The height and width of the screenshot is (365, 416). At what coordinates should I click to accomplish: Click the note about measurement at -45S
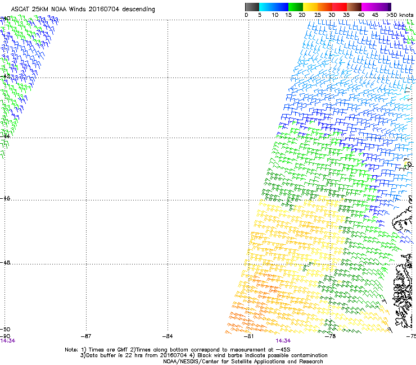pyautogui.click(x=210, y=350)
